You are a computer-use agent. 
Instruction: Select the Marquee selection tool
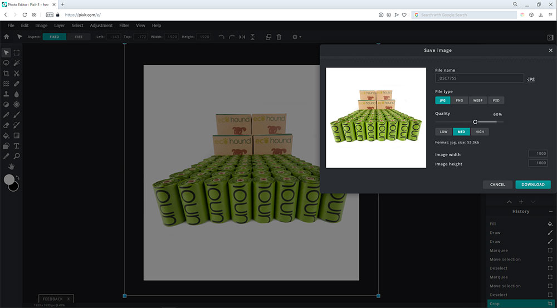(16, 52)
